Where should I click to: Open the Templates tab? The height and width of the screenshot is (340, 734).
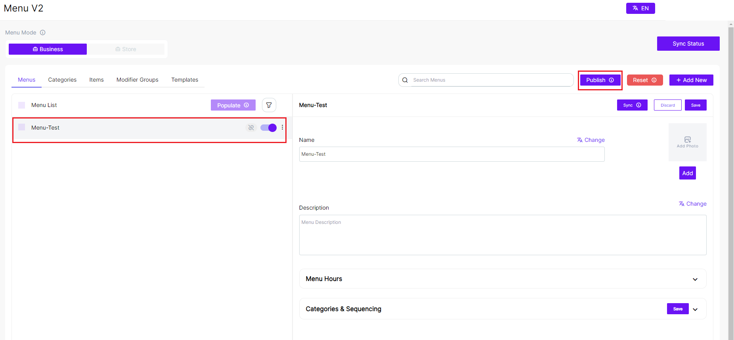point(185,80)
